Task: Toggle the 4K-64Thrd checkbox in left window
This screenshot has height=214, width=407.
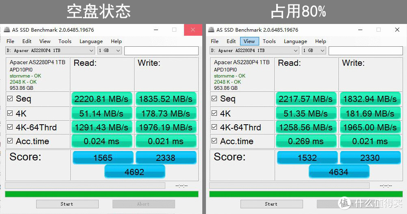Action: click(x=10, y=127)
